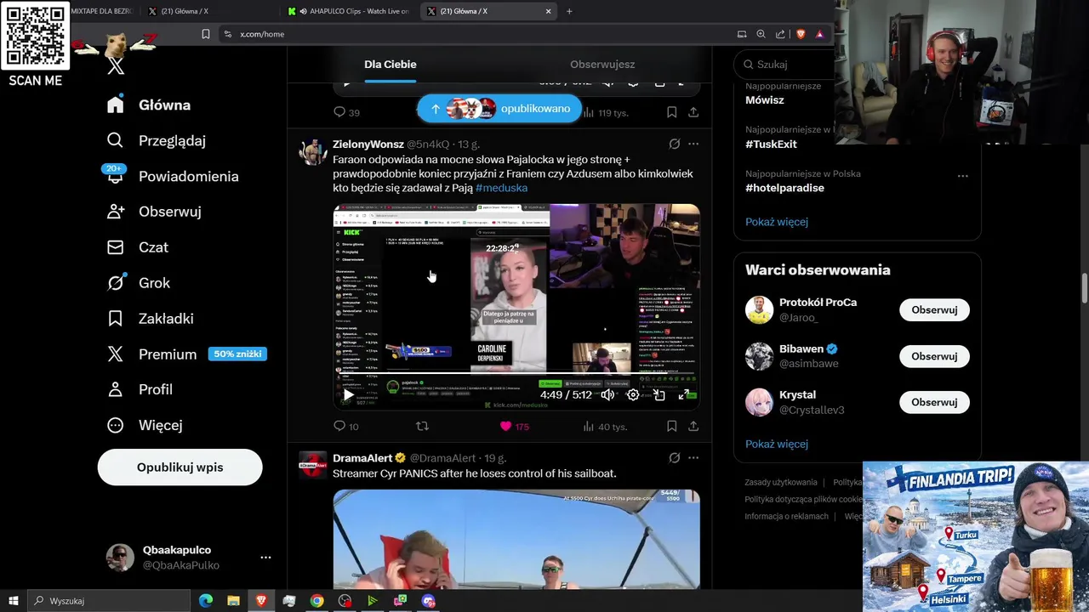Click Pokaż więcej under trends
The width and height of the screenshot is (1089, 612).
point(777,222)
